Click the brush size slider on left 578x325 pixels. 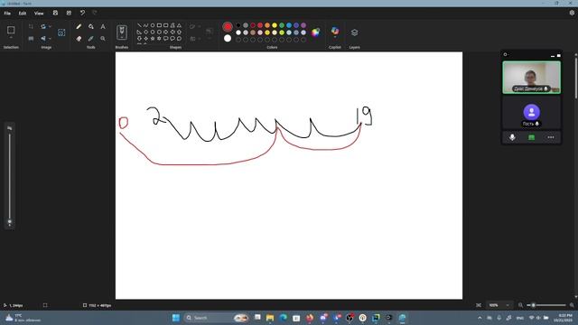coord(10,178)
